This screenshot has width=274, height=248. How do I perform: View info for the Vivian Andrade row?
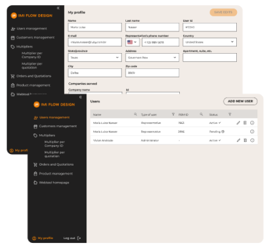tap(252, 140)
